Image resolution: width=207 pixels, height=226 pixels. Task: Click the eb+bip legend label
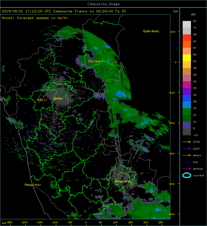(x=198, y=169)
